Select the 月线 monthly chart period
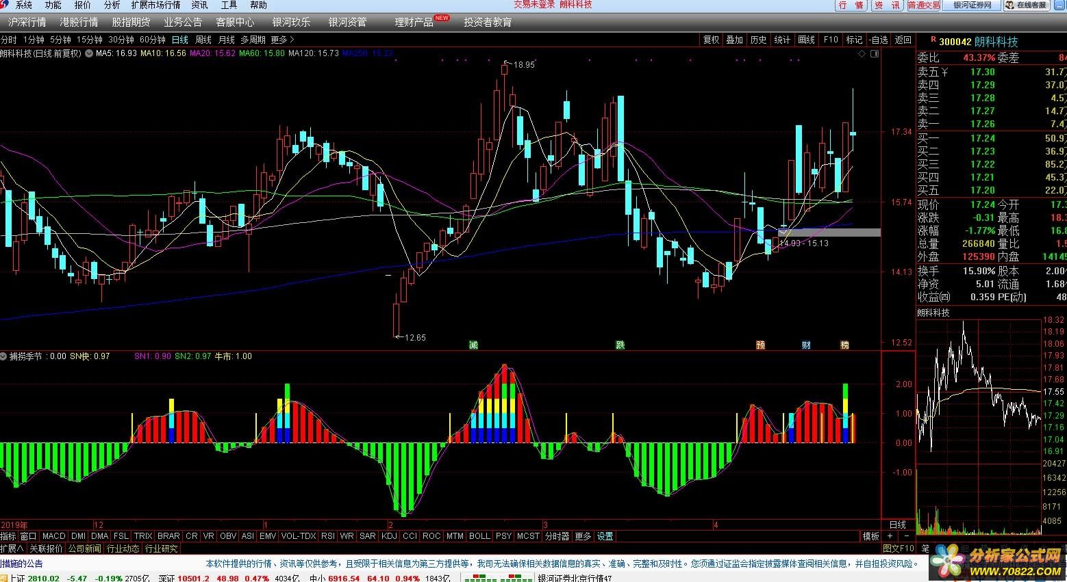Image resolution: width=1067 pixels, height=582 pixels. tap(227, 40)
